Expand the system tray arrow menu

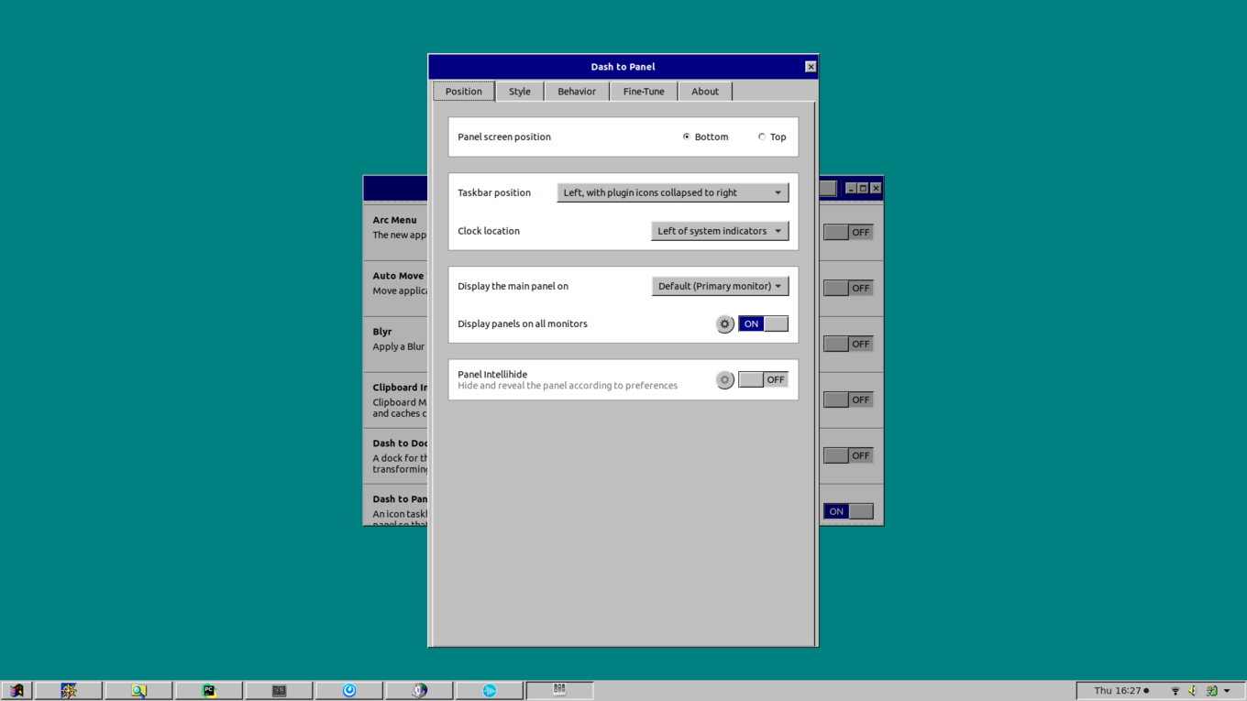coord(1227,691)
